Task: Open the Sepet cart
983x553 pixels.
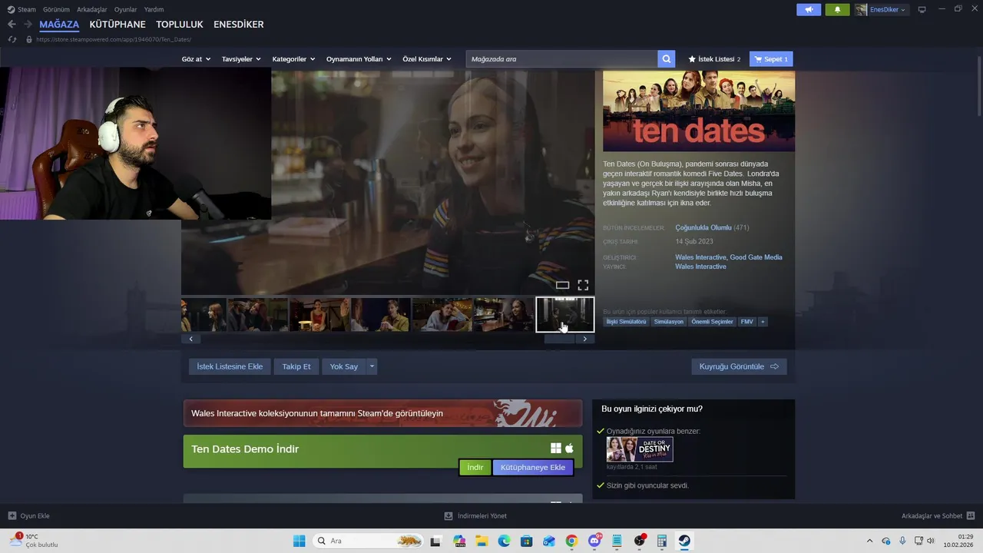Action: coord(771,59)
